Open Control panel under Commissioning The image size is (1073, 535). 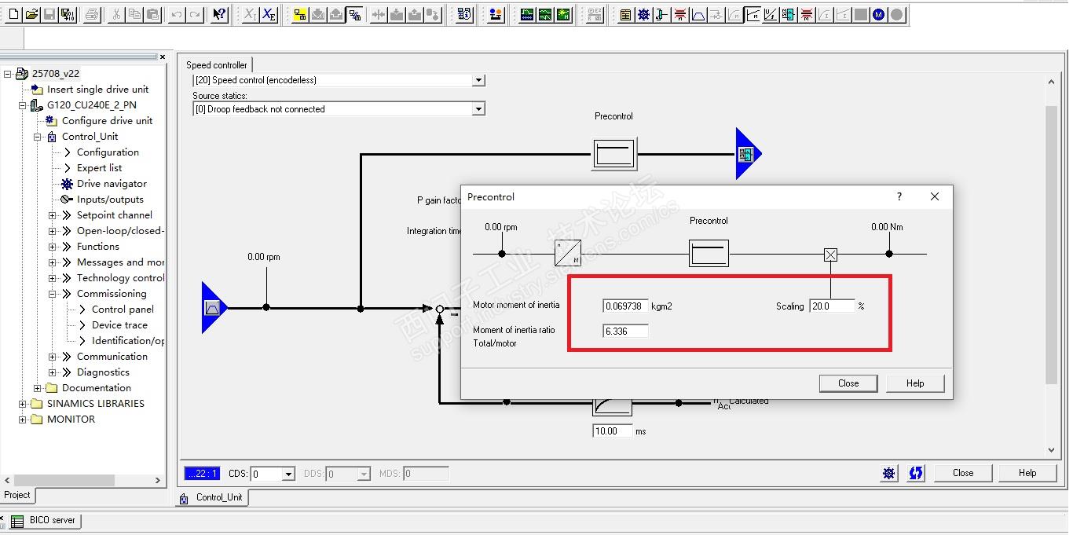coord(123,310)
